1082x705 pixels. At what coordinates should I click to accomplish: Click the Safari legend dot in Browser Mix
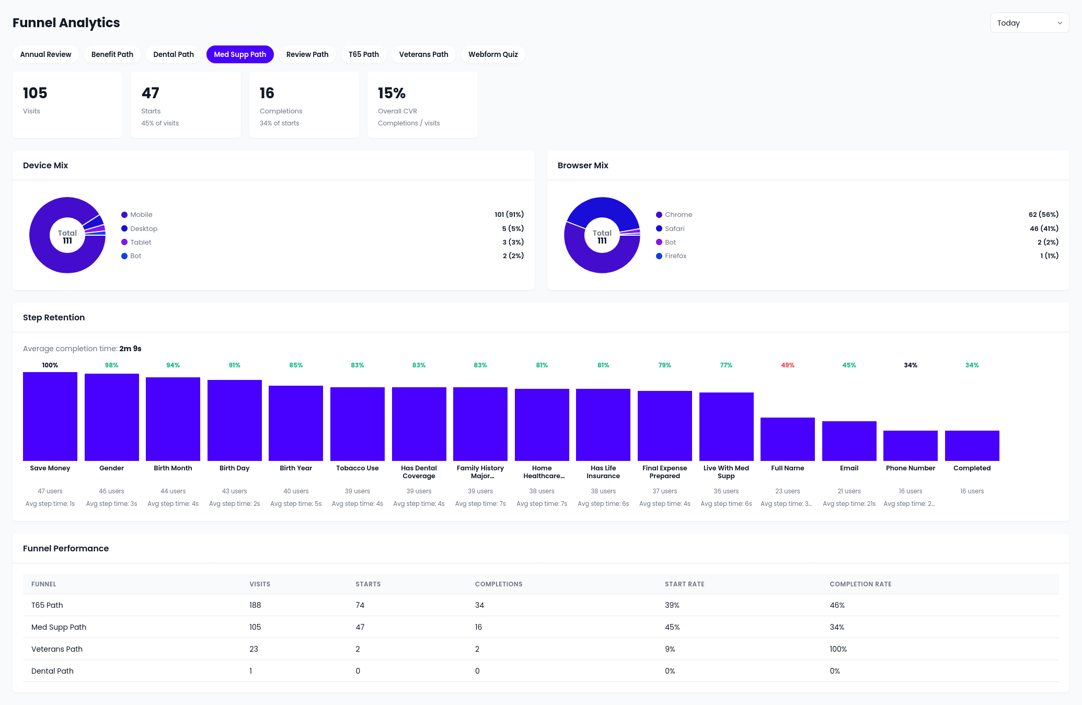click(x=659, y=228)
